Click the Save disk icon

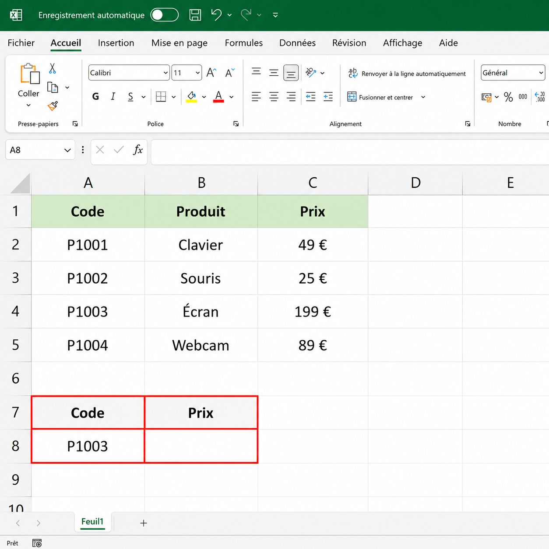point(195,15)
